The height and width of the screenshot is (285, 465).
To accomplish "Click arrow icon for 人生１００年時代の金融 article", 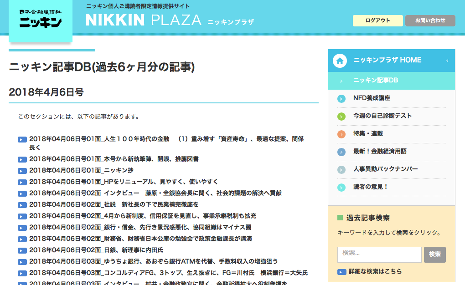I will point(22,139).
